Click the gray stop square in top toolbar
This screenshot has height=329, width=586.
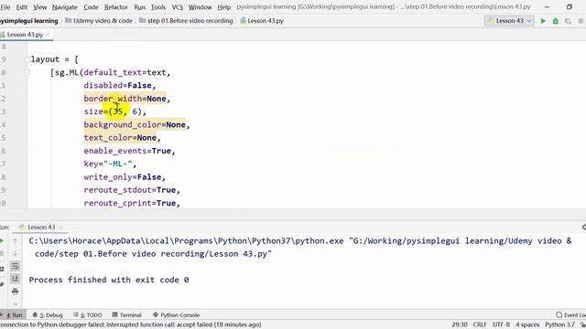pos(581,21)
